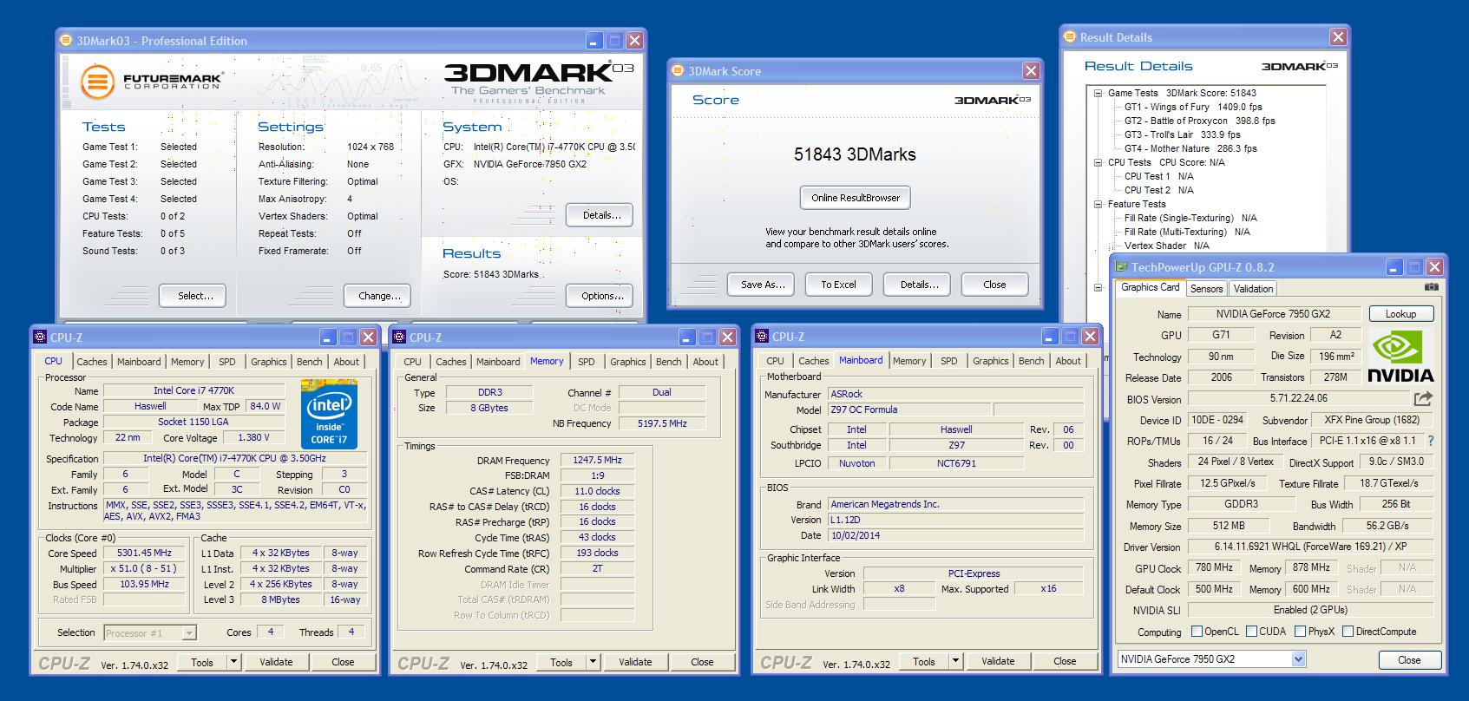Click the 3DMARK03 logo in Result Details
1469x701 pixels.
coord(1300,66)
